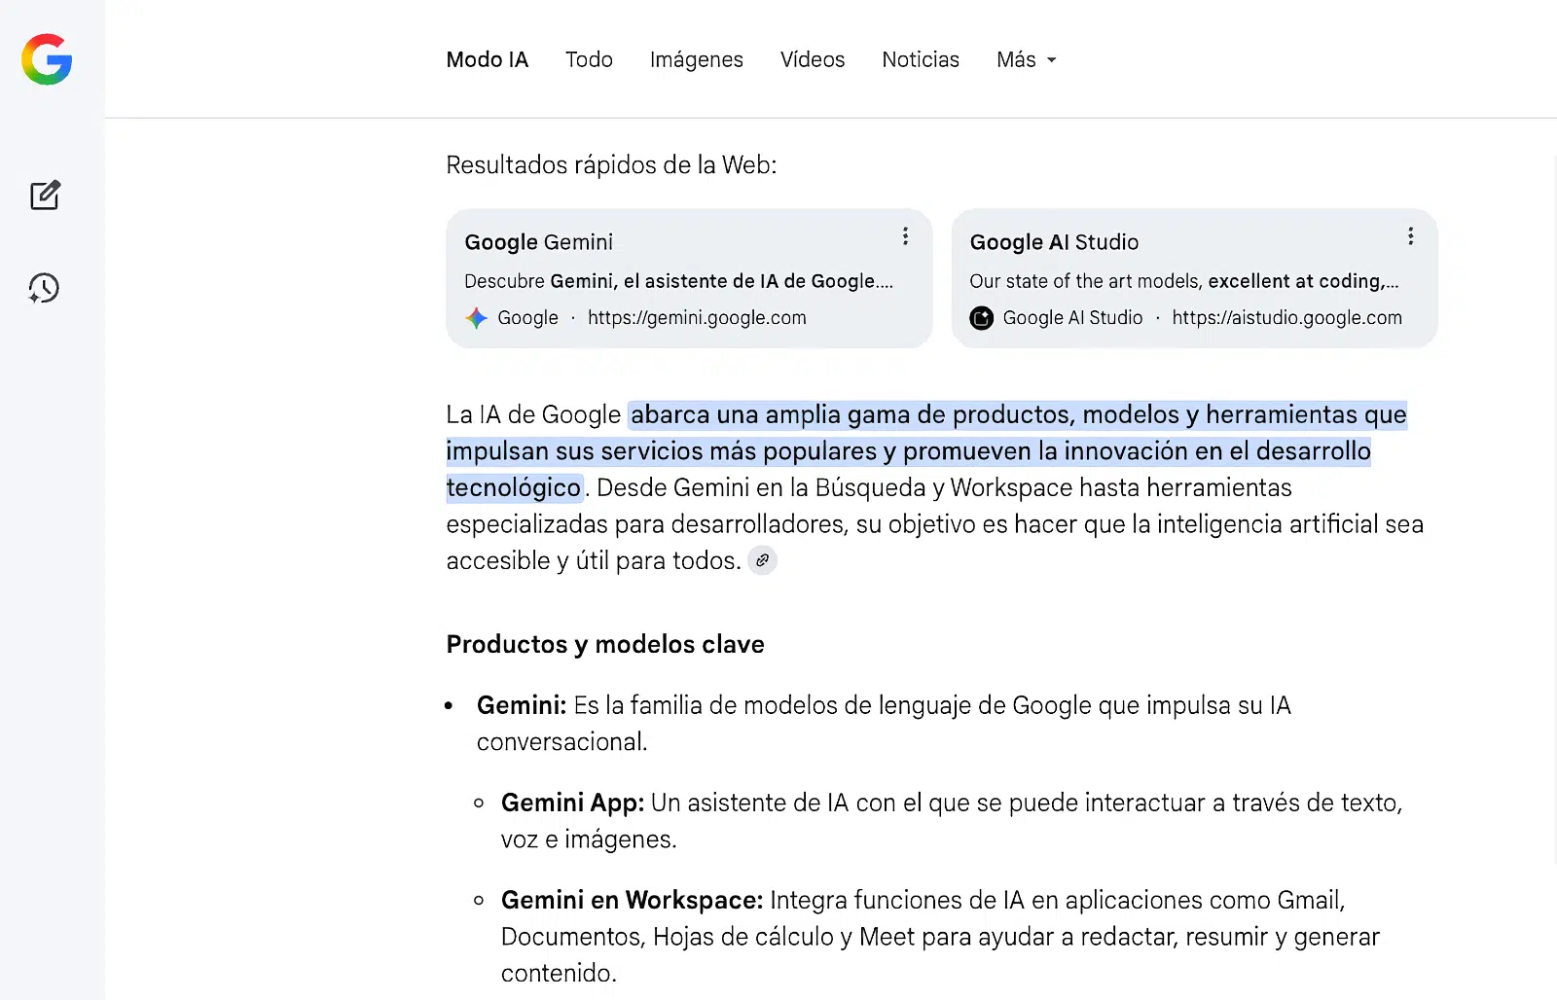
Task: Click the Google AI Studio favicon
Action: pyautogui.click(x=982, y=318)
